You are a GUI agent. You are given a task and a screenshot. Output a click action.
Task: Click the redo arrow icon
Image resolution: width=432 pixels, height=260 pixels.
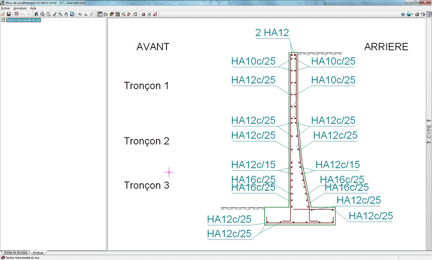pyautogui.click(x=29, y=14)
